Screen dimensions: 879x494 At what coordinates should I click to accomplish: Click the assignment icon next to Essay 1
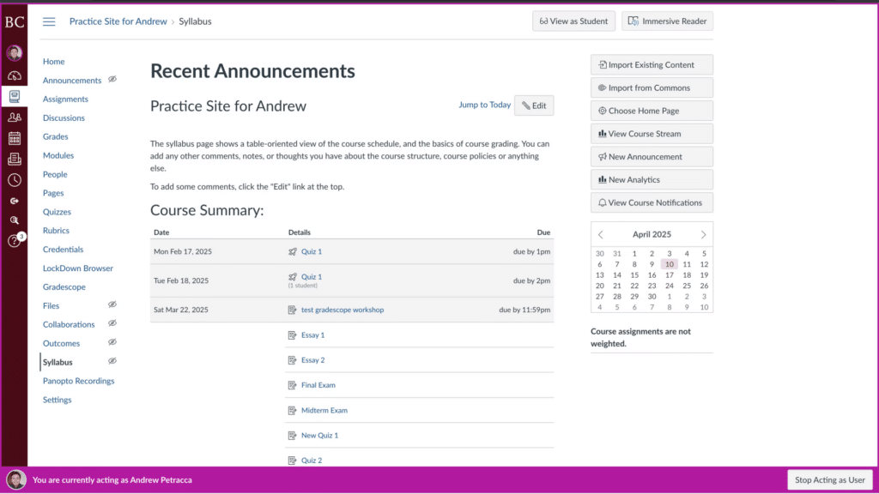(x=292, y=335)
